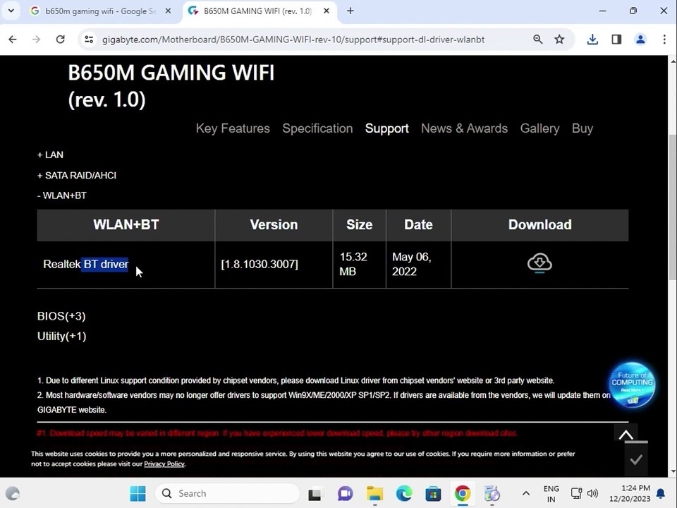Open Chrome downloads icon
Viewport: 677px width, 508px height.
click(x=592, y=40)
